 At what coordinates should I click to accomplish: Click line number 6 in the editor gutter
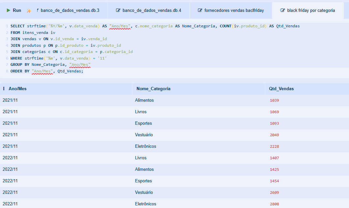[7, 58]
